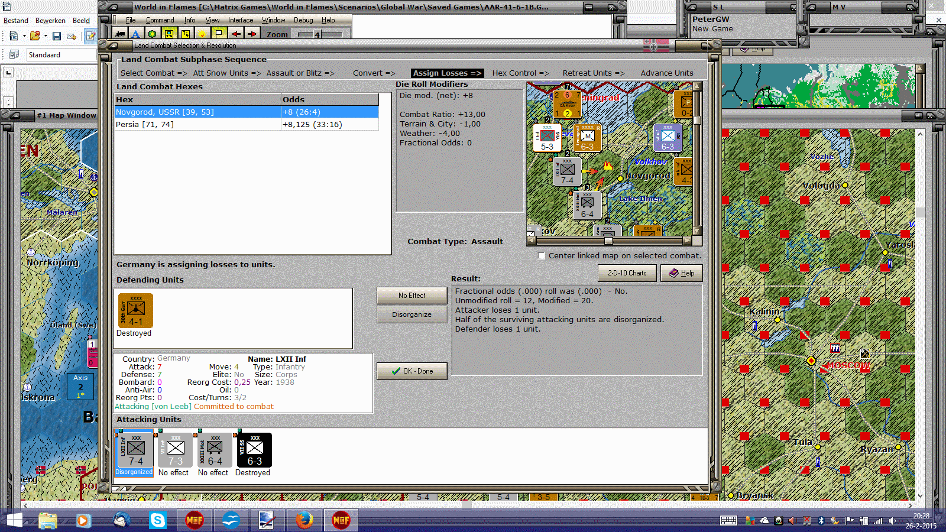Click the red sunburst toolbar icon
The height and width of the screenshot is (532, 946).
point(202,34)
